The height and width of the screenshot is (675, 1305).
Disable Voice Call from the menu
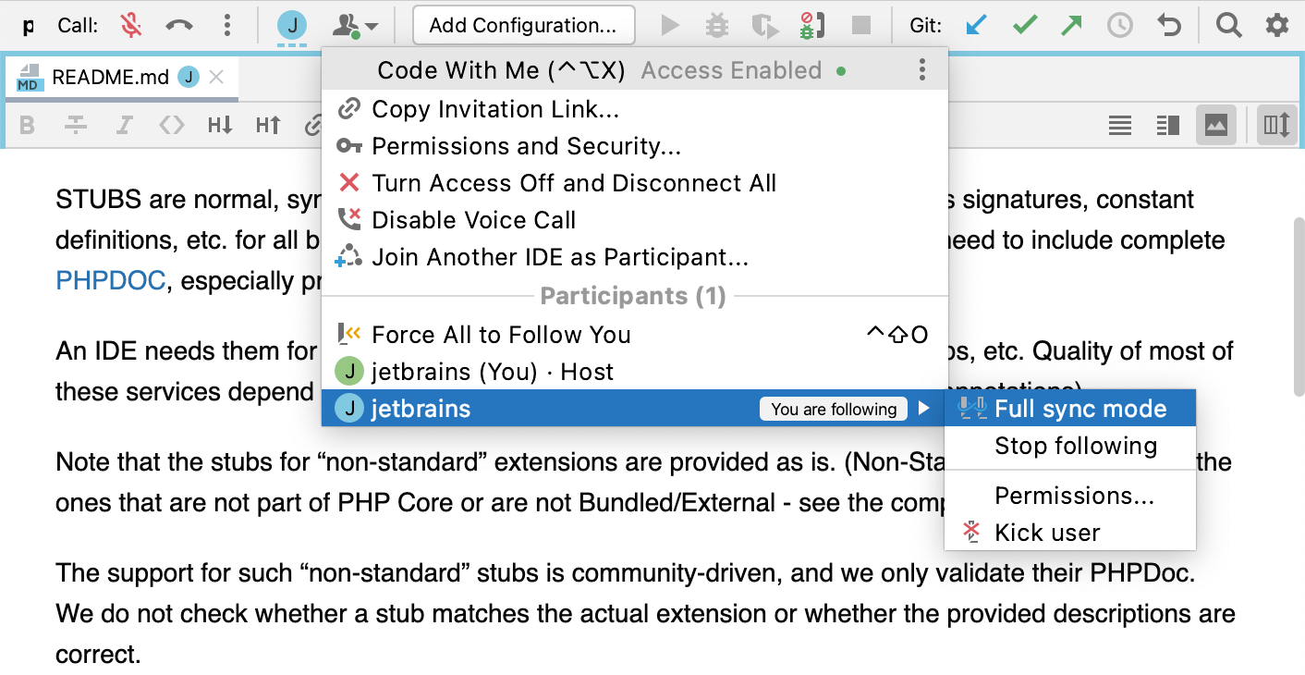[473, 220]
